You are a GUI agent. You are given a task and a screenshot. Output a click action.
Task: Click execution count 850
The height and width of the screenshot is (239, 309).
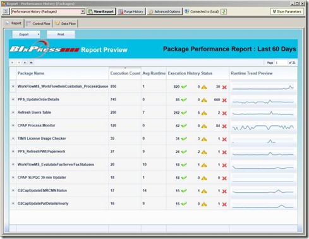(113, 87)
